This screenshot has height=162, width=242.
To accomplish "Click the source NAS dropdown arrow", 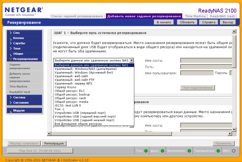I will (131, 60).
